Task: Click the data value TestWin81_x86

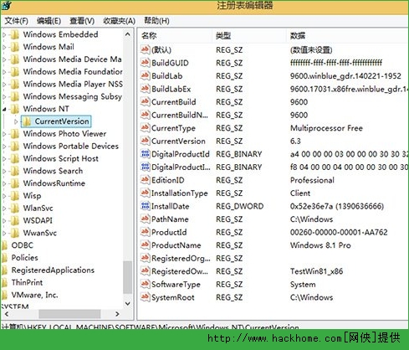Action: (316, 271)
